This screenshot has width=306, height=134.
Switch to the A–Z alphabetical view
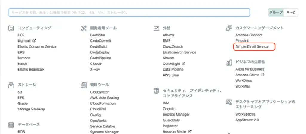coord(291,13)
